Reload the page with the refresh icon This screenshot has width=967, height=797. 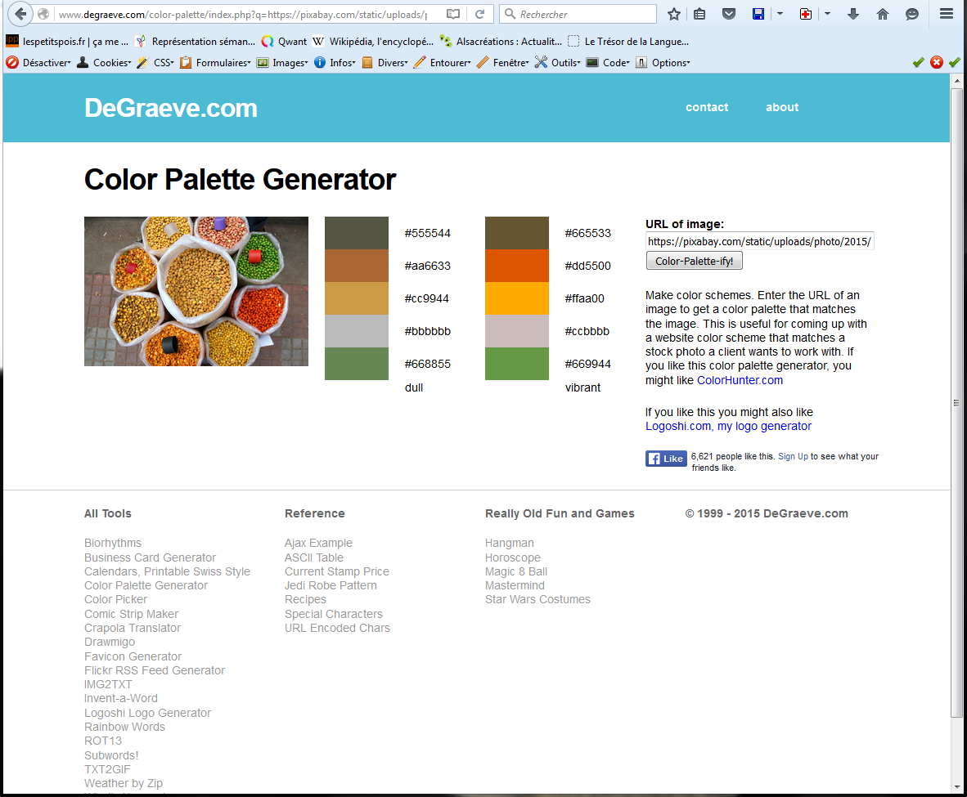coord(480,14)
